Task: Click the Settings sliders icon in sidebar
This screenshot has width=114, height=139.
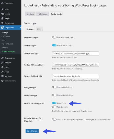Action: coord(2,76)
